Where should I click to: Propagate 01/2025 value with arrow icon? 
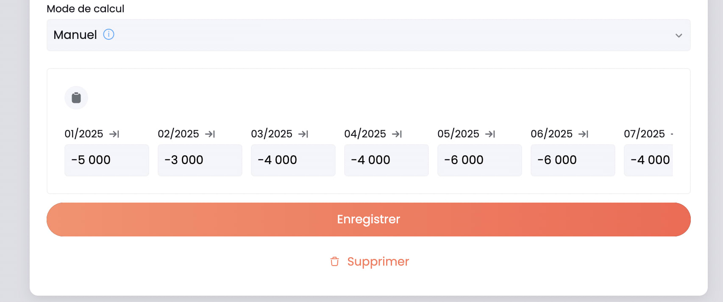[x=114, y=134]
